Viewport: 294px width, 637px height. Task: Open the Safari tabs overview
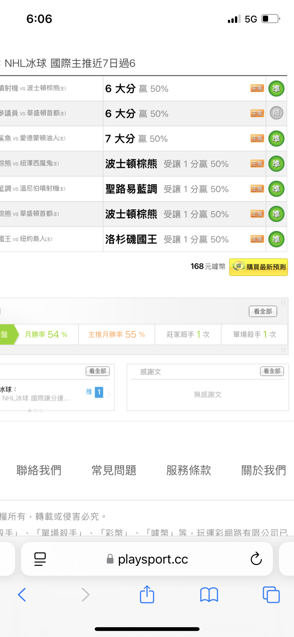(x=271, y=594)
